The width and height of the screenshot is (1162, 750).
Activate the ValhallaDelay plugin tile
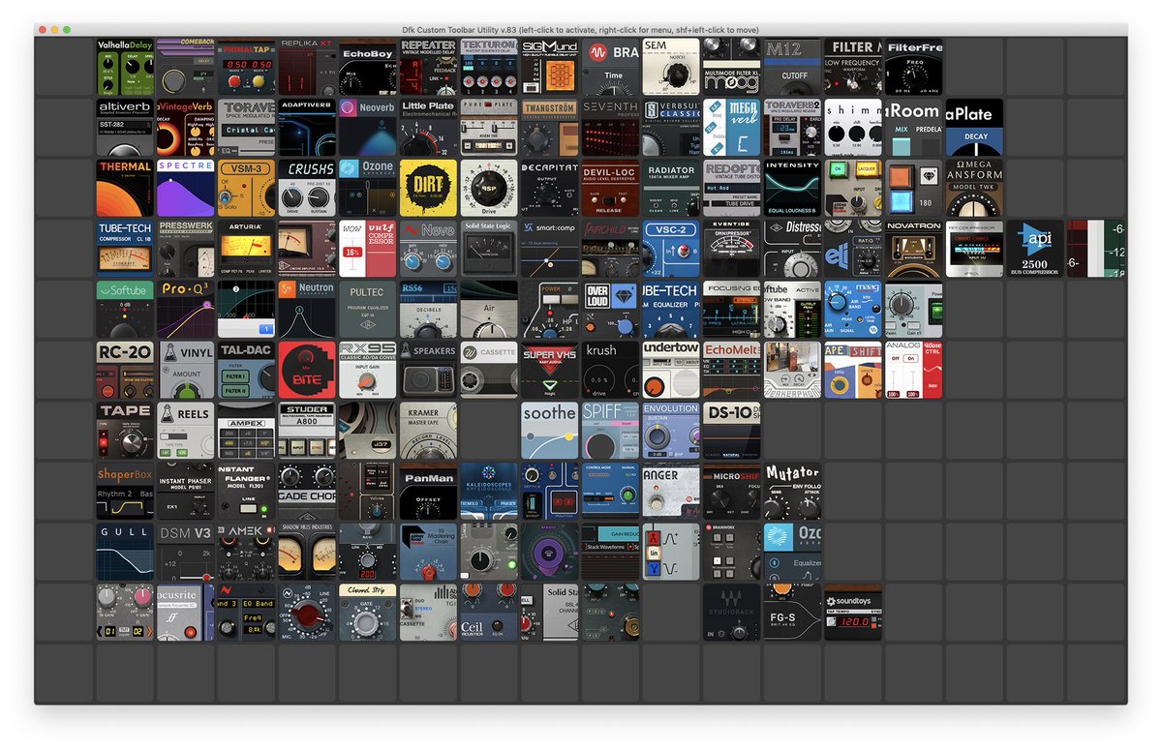click(125, 67)
